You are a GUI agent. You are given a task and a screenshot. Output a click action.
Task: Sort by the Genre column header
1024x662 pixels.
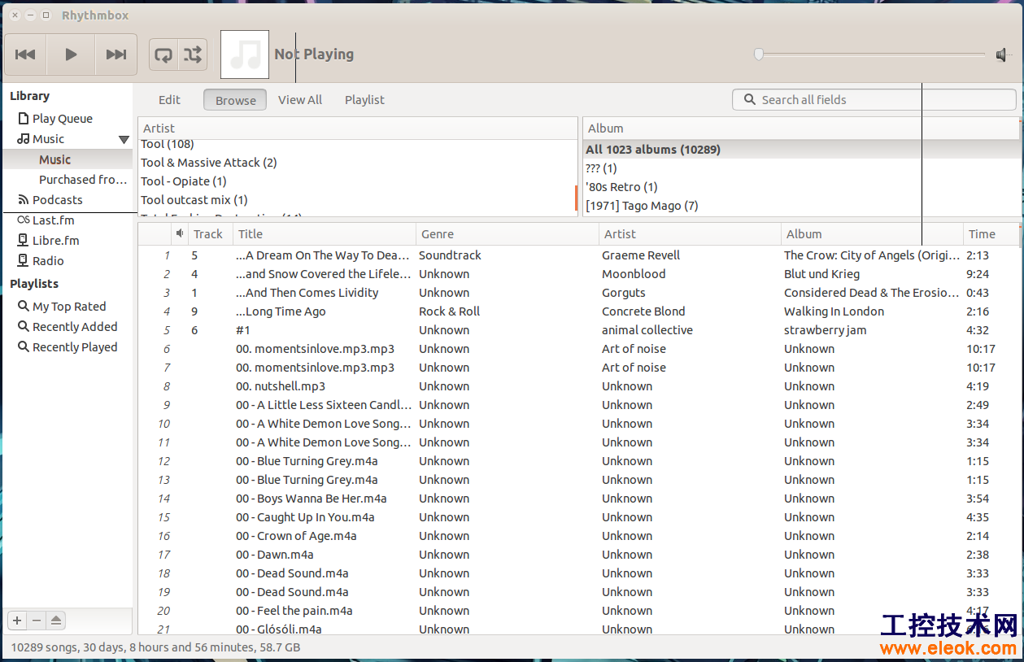click(508, 234)
